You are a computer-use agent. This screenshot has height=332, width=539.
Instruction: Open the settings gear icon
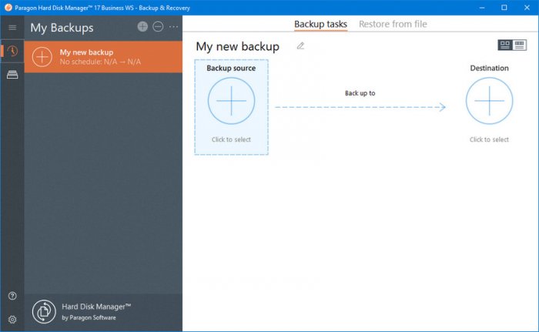pyautogui.click(x=12, y=319)
